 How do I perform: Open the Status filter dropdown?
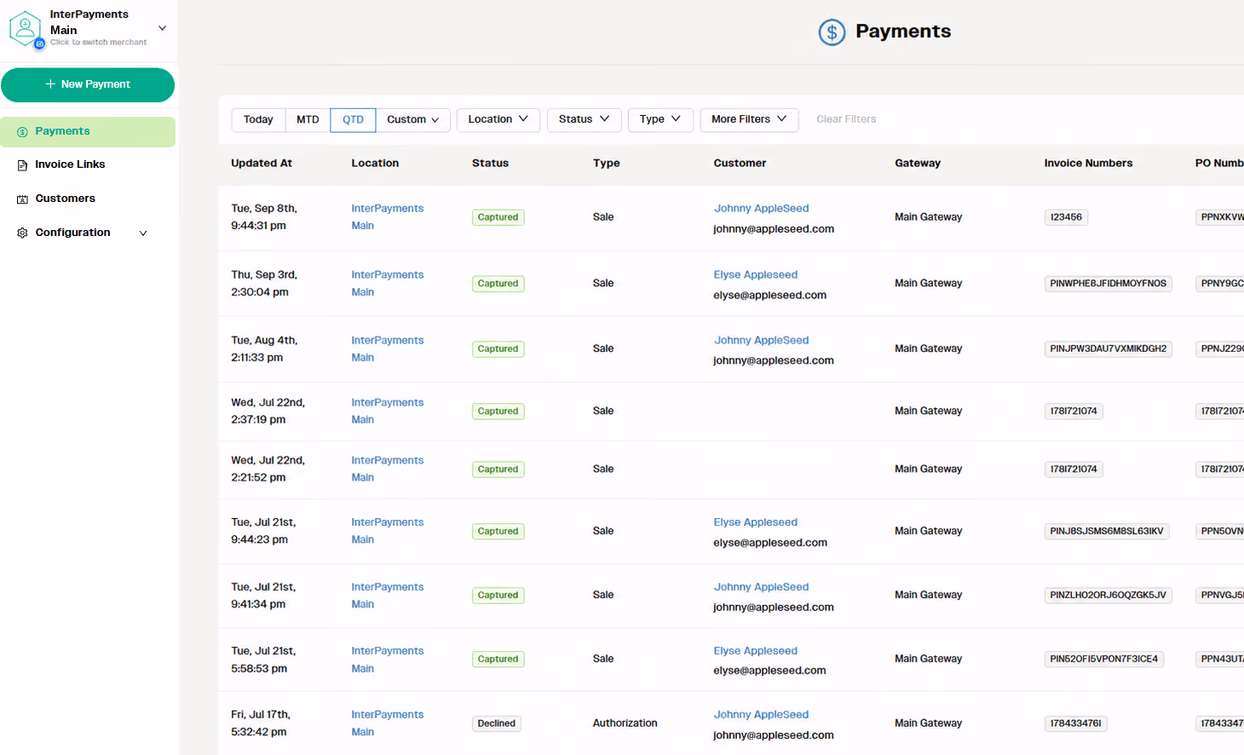(584, 120)
